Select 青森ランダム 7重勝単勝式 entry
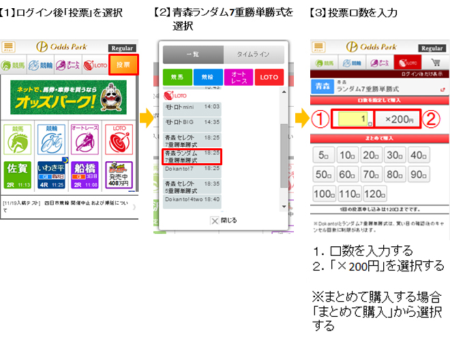Screen dimensions: 450x340 coord(192,156)
